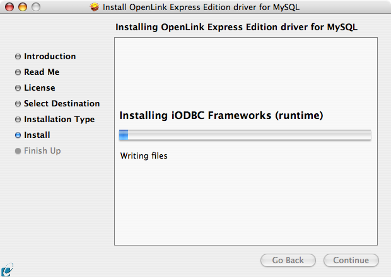This screenshot has height=277, width=391.
Task: Minimize the window with the yellow button
Action: pyautogui.click(x=23, y=7)
